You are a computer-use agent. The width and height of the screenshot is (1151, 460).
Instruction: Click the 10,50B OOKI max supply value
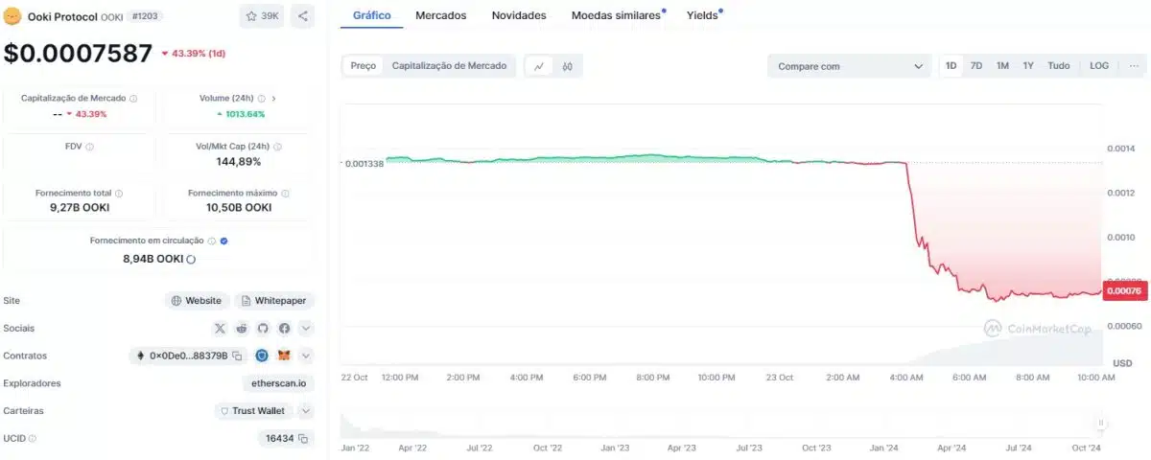239,207
